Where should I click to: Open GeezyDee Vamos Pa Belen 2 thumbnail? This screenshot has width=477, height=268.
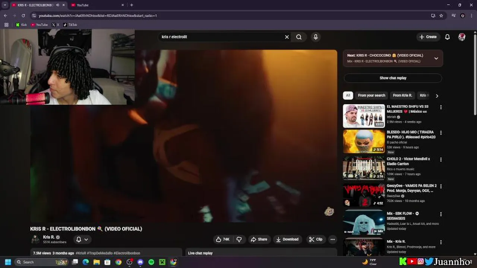pos(364,195)
